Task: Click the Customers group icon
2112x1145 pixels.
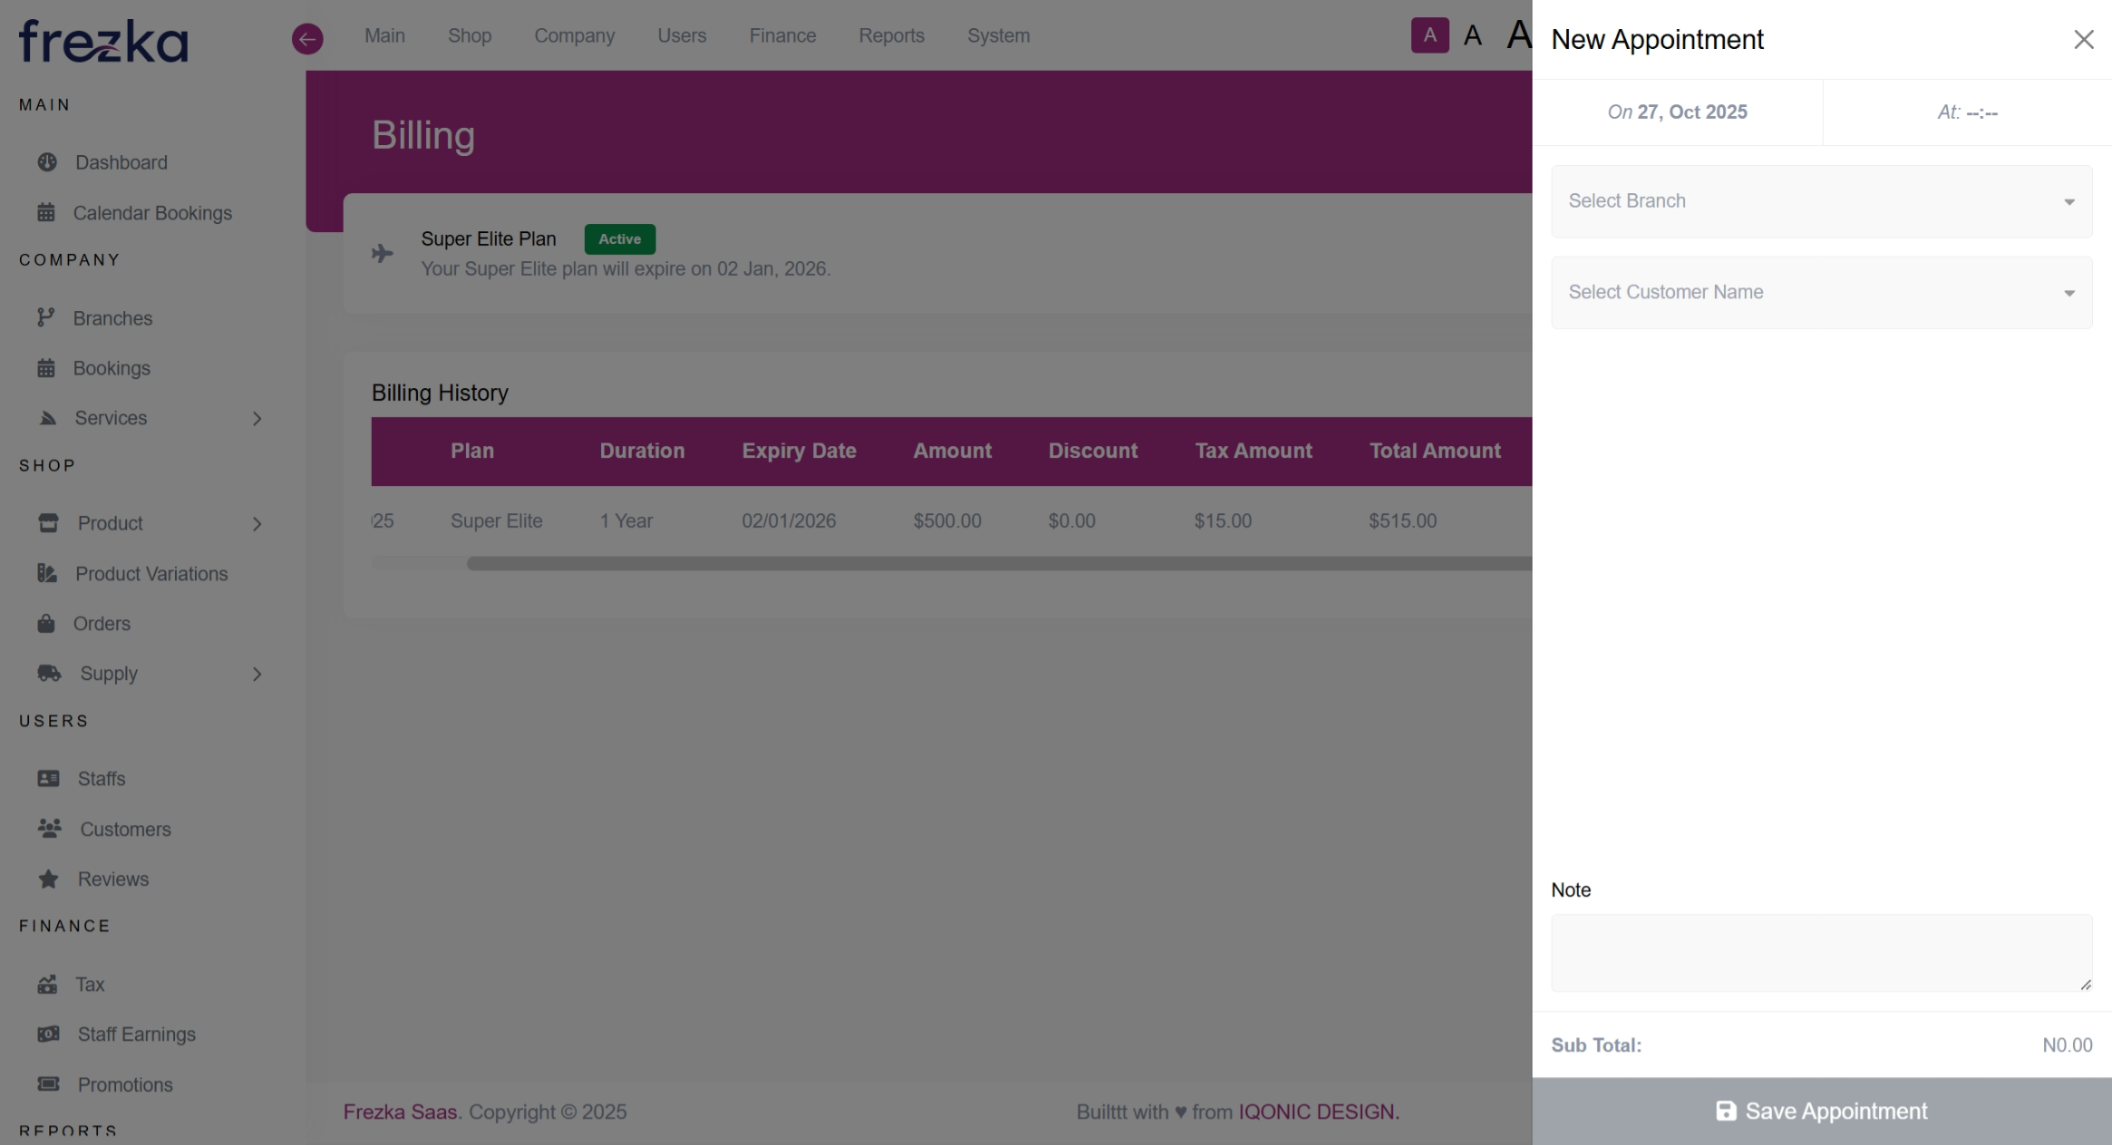Action: click(49, 829)
